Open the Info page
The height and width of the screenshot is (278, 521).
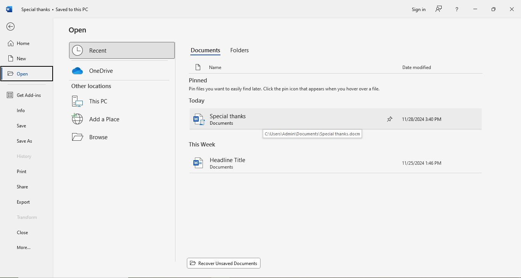tap(21, 111)
